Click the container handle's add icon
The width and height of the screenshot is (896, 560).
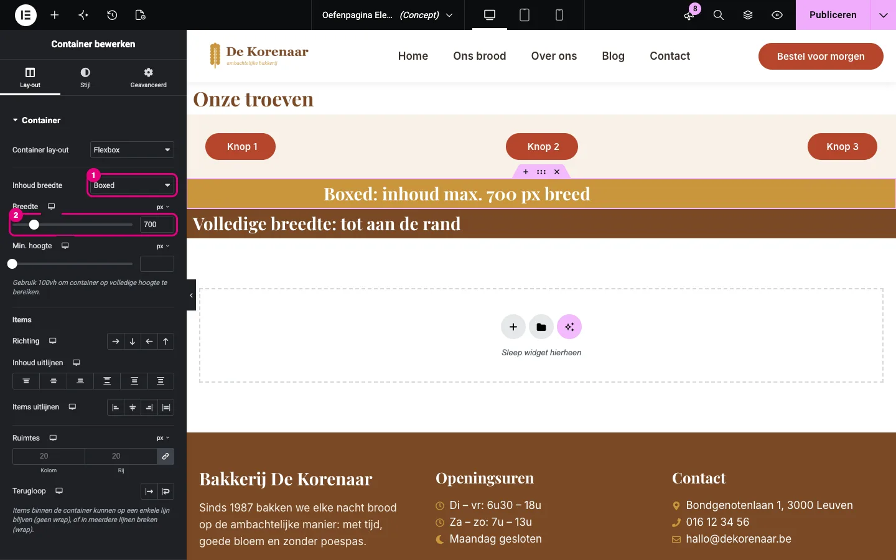(x=526, y=172)
